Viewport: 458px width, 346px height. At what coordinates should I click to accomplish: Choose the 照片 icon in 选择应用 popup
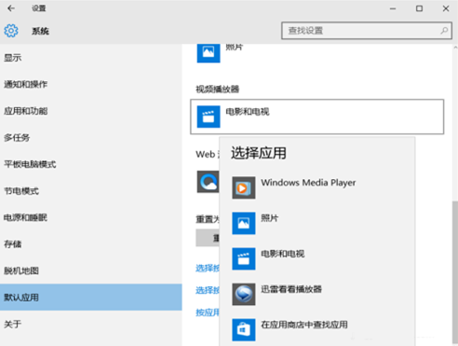[244, 223]
